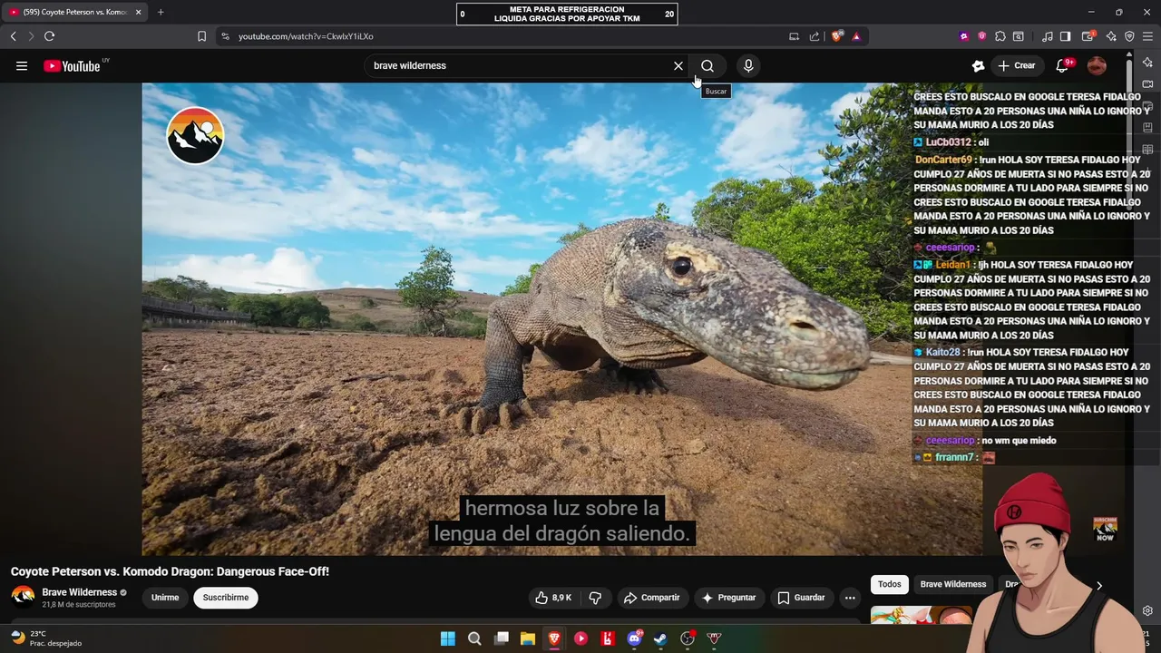Open the music note playlist icon
The width and height of the screenshot is (1161, 653).
point(1048,36)
